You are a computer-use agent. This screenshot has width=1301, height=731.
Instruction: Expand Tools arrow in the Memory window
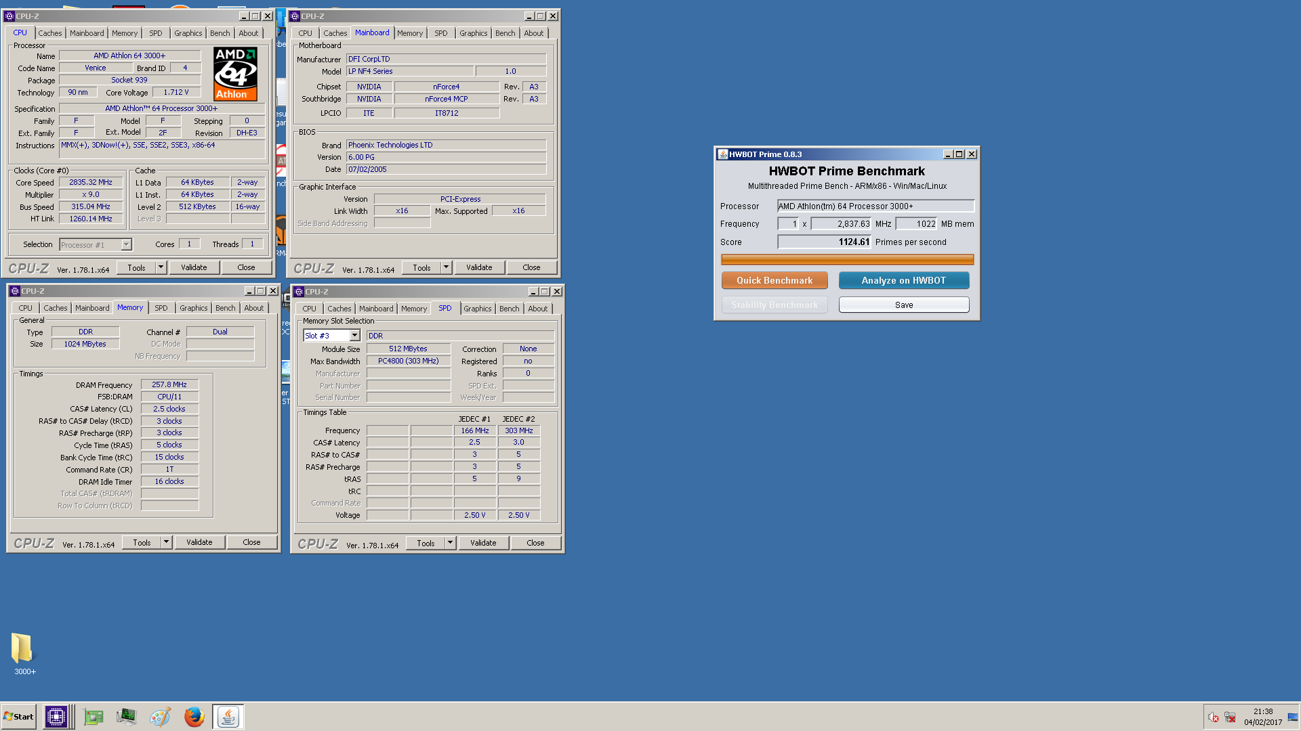tap(166, 542)
